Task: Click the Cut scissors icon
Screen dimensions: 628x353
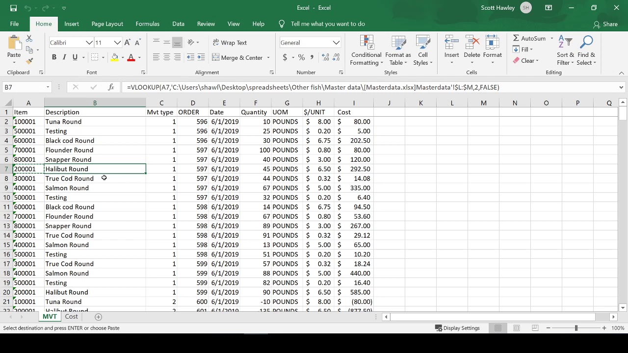Action: click(29, 39)
